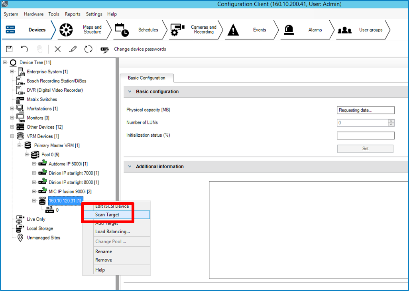409x291 pixels.
Task: Click the Delete X toolbar icon
Action: [58, 49]
